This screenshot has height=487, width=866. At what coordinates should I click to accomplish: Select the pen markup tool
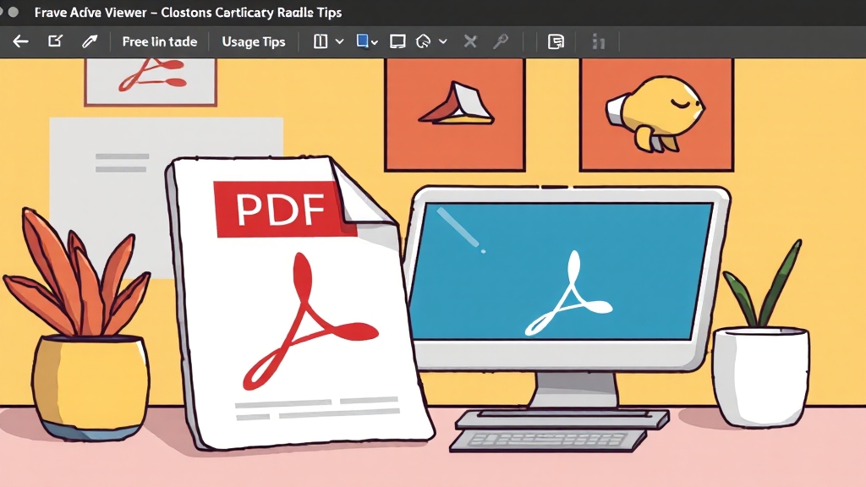click(89, 41)
